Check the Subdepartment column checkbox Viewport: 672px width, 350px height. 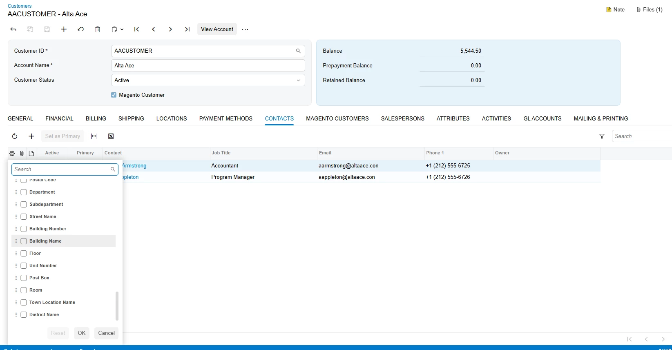coord(24,204)
